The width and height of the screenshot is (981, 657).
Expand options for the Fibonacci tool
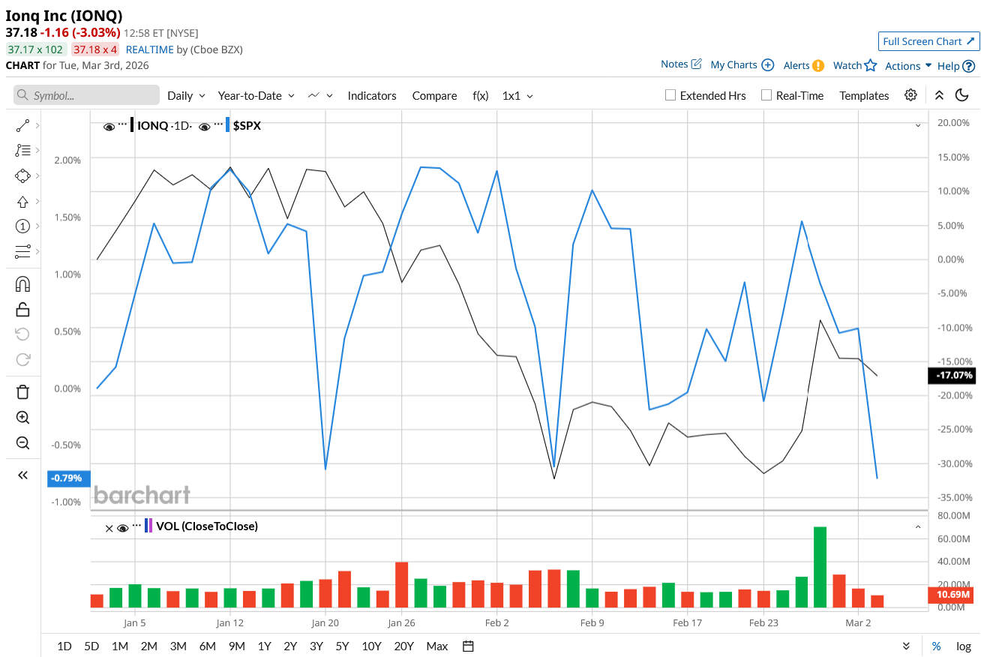37,150
